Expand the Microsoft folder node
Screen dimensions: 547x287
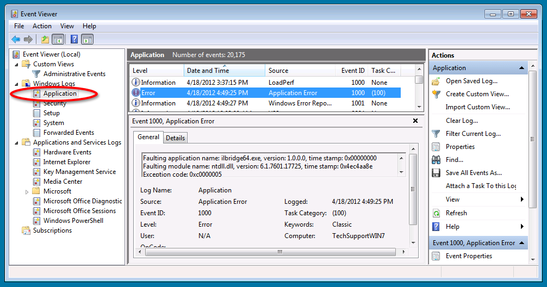pos(27,191)
